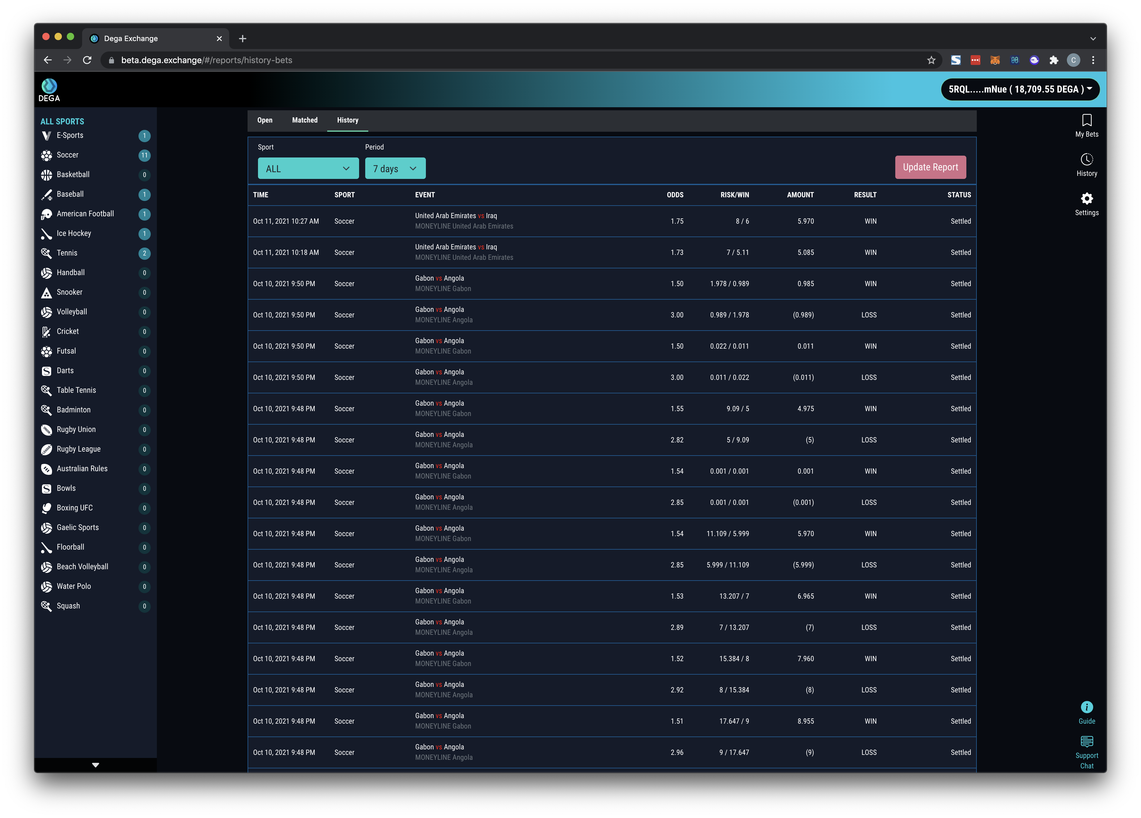
Task: Select Basketball in sports sidebar
Action: [x=73, y=175]
